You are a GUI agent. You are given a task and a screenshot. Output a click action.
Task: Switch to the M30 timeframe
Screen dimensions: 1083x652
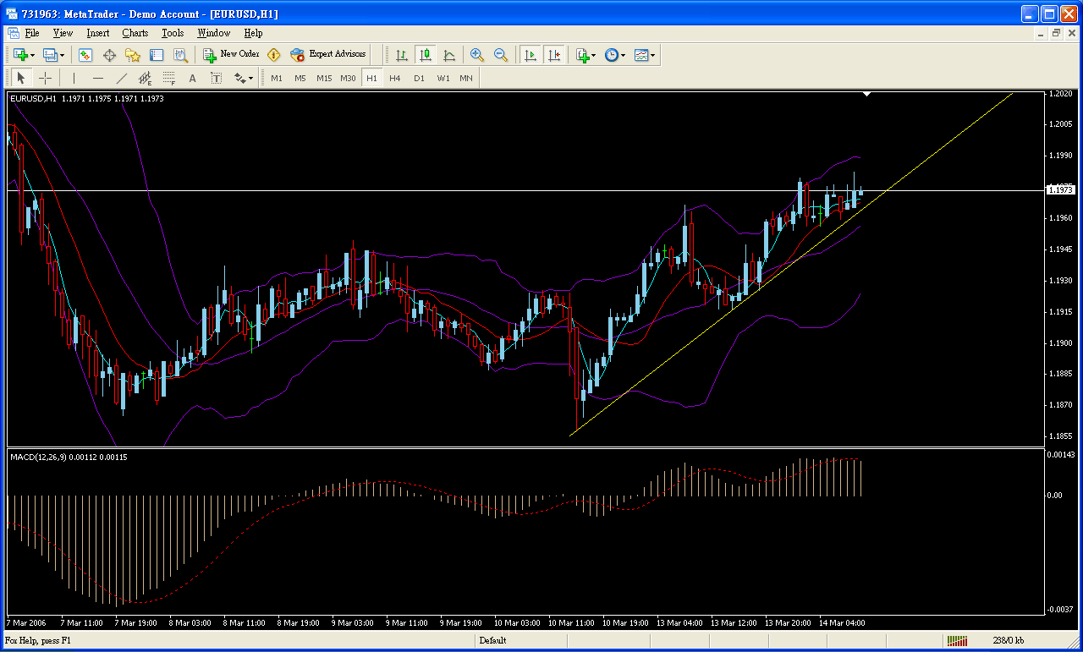point(348,78)
